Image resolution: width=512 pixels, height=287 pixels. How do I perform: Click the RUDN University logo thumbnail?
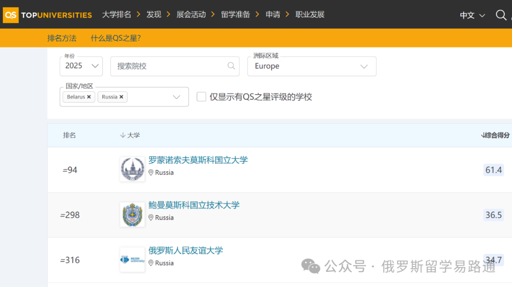[132, 260]
